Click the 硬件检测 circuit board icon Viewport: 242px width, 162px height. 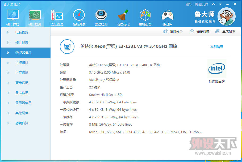tap(35, 17)
